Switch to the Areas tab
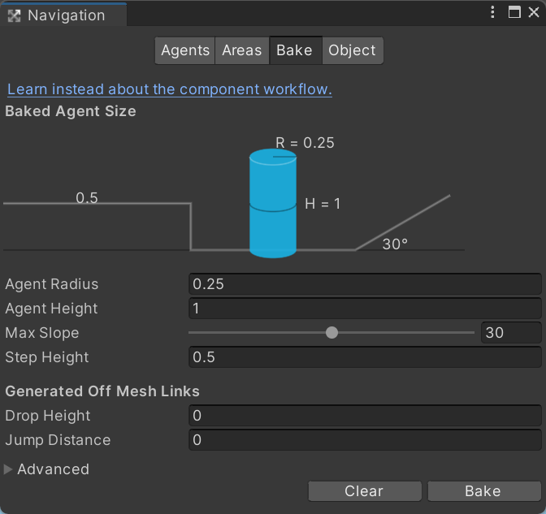Screen dimensions: 546x514 coord(242,50)
